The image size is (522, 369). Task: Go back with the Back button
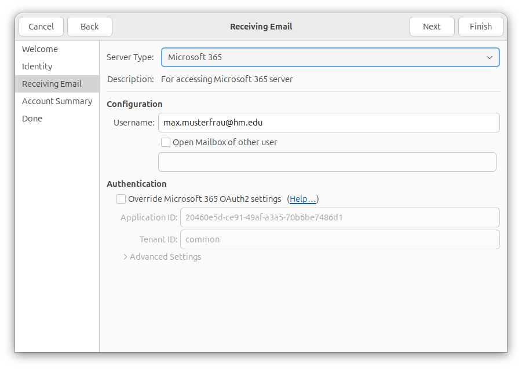(x=90, y=27)
